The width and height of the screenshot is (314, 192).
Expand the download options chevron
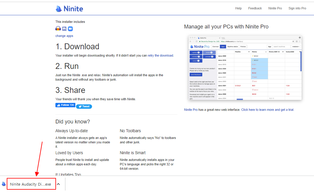[x=58, y=184]
